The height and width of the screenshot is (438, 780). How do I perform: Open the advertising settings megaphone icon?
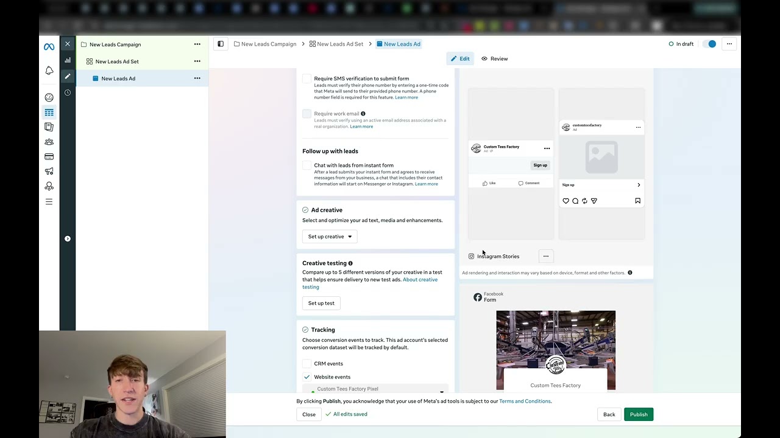(x=49, y=172)
